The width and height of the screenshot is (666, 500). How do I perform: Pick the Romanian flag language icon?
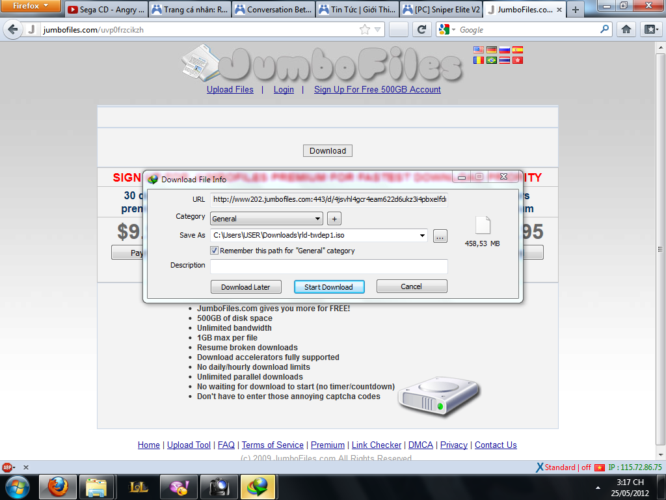point(478,61)
